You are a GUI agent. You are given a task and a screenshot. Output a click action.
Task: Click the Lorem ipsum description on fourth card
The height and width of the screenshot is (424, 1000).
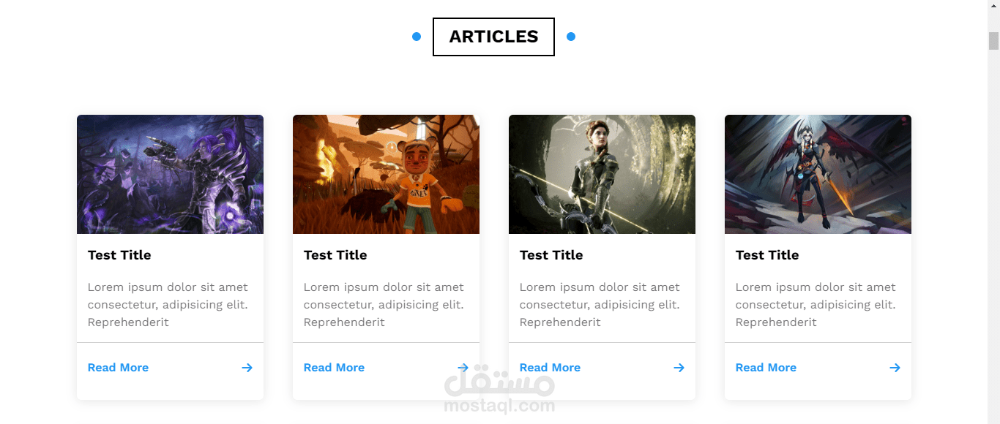[x=816, y=305]
